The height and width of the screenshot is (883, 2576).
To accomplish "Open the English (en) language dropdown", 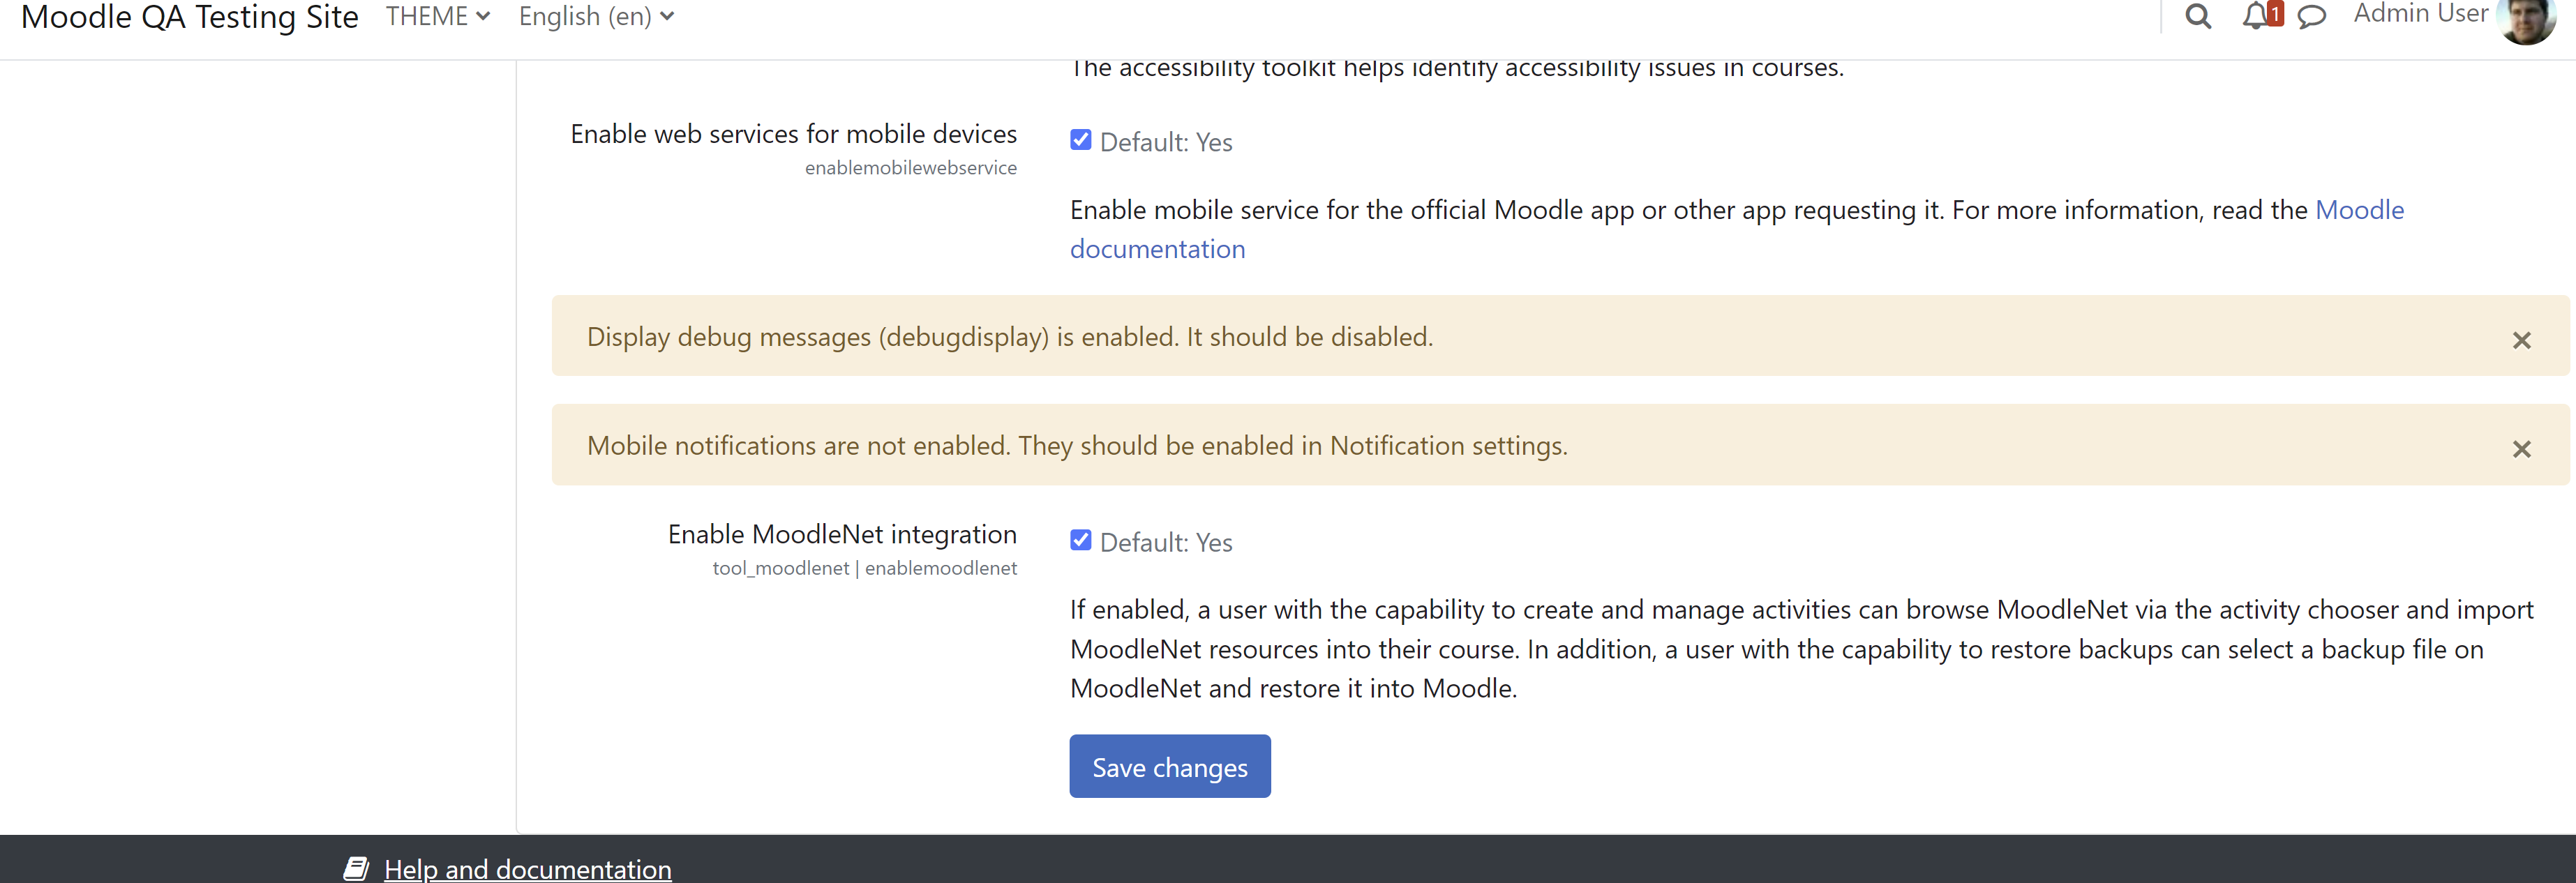I will (x=596, y=16).
